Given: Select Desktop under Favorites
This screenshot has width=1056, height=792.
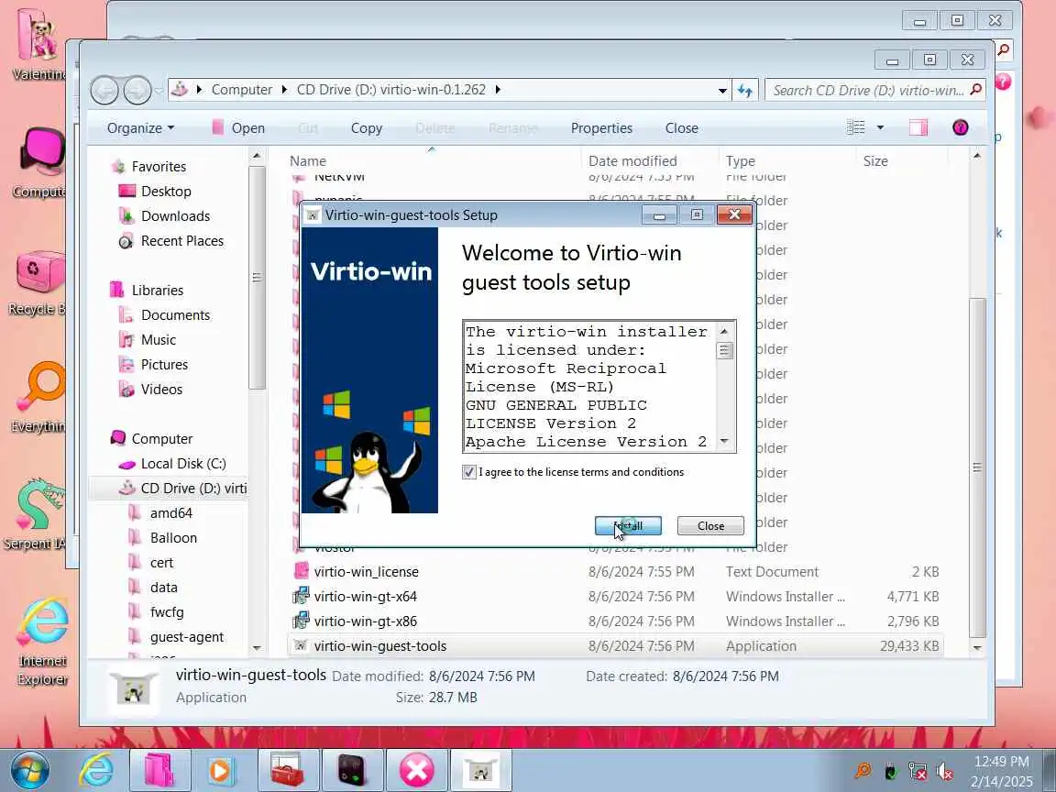Looking at the screenshot, I should (x=166, y=192).
